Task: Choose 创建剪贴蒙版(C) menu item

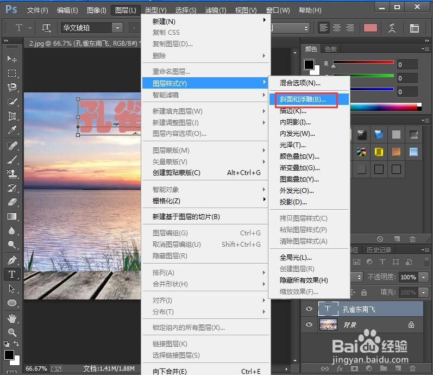Action: 205,173
